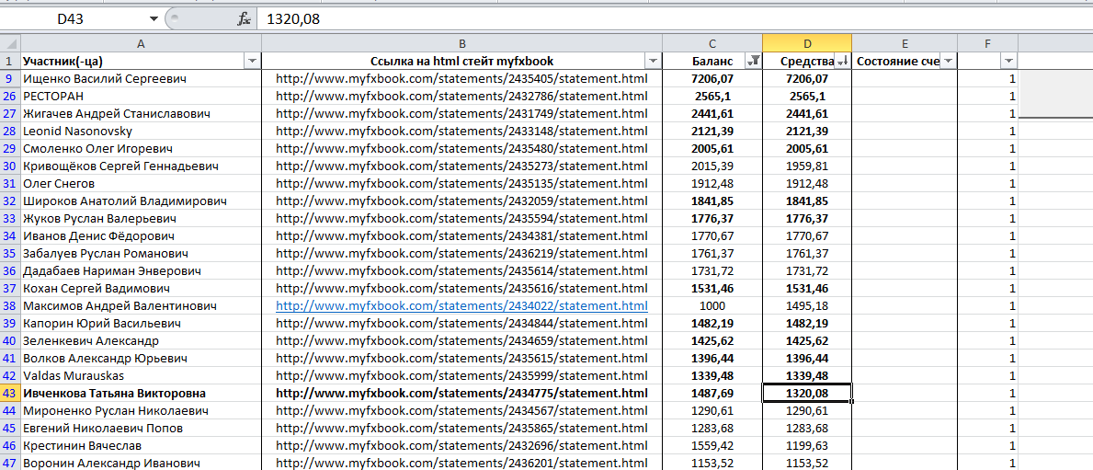Open filter dropdown for Ссылка на html column

(654, 62)
